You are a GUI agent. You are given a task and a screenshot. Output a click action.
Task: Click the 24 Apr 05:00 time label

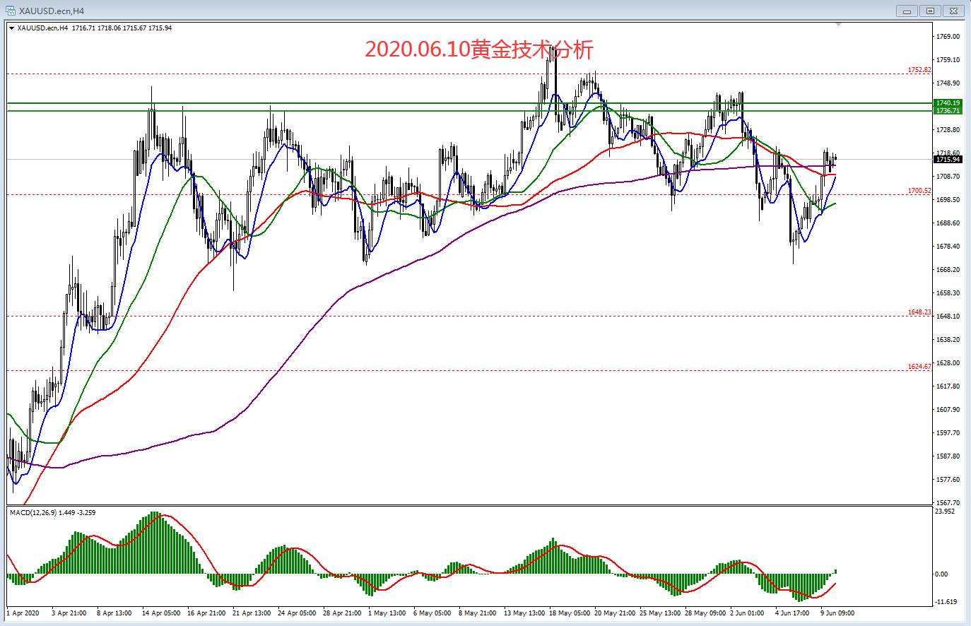[x=297, y=613]
